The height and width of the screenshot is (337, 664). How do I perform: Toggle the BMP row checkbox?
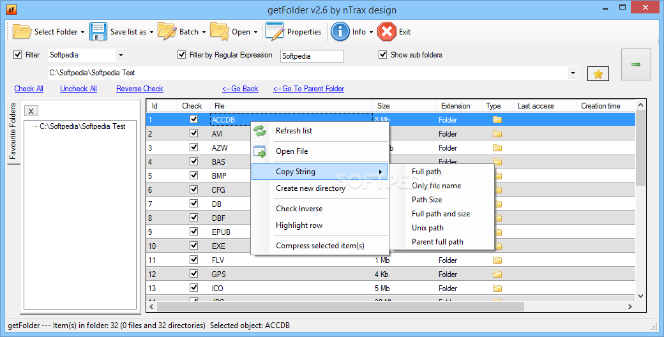point(193,176)
